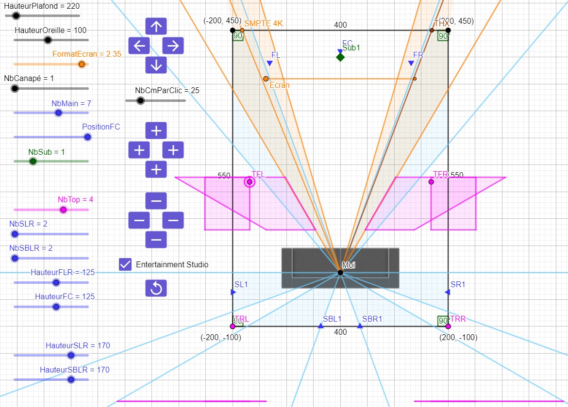Select the magenta NbTop slider knob

coord(63,210)
